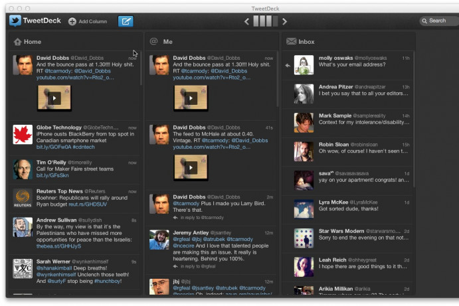Open the bit.ly/GOFw0A link

click(x=52, y=147)
